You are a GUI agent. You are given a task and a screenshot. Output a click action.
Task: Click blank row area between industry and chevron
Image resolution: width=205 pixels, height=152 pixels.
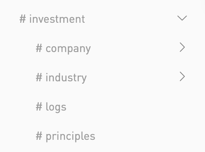[x=133, y=78]
